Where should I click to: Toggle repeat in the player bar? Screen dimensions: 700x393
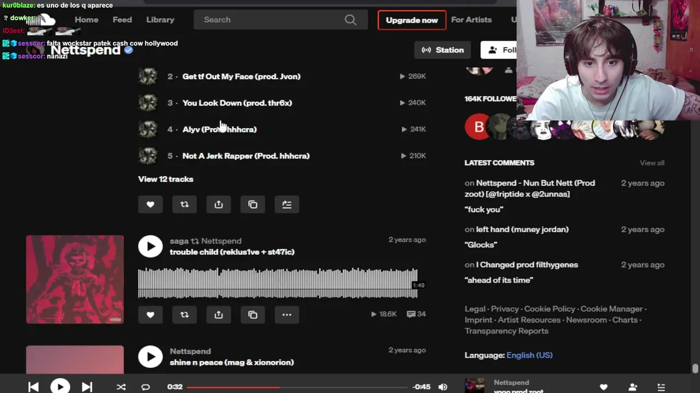(x=145, y=387)
